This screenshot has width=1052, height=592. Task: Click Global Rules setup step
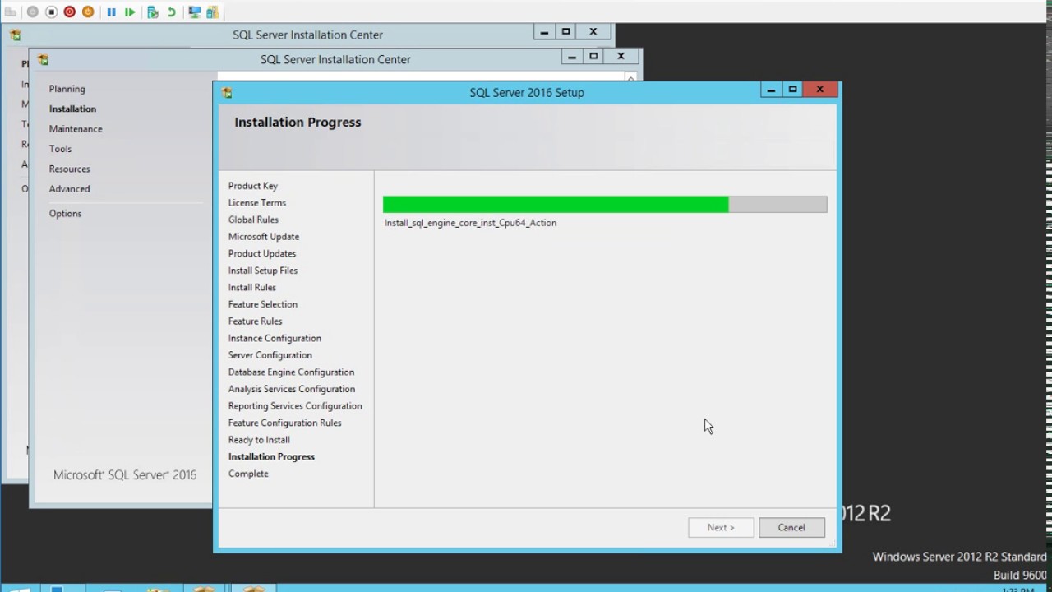click(253, 220)
